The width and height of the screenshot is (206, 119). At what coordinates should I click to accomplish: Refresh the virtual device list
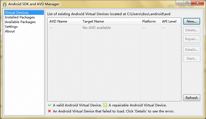click(192, 98)
